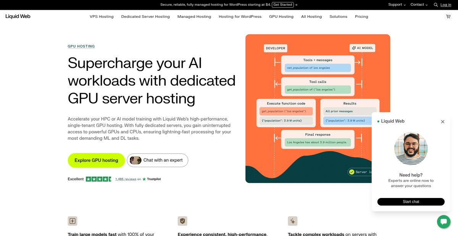Expand the Contact dropdown
The height and width of the screenshot is (236, 458).
pyautogui.click(x=419, y=5)
